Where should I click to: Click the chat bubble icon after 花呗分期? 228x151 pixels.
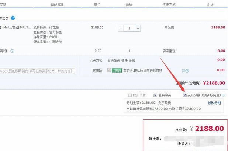tap(224, 95)
